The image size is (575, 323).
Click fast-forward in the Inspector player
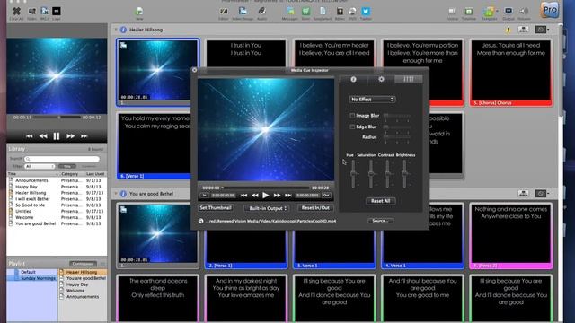coord(278,196)
